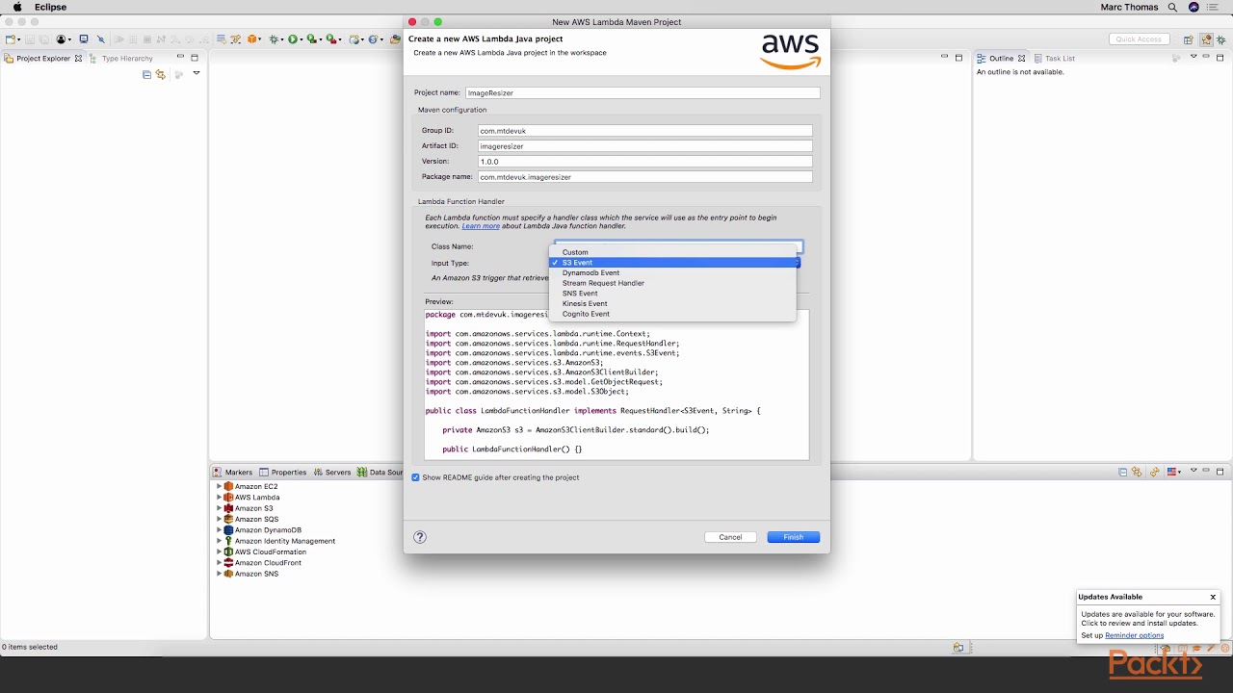1233x693 pixels.
Task: Open the Learn more link
Action: click(x=481, y=226)
